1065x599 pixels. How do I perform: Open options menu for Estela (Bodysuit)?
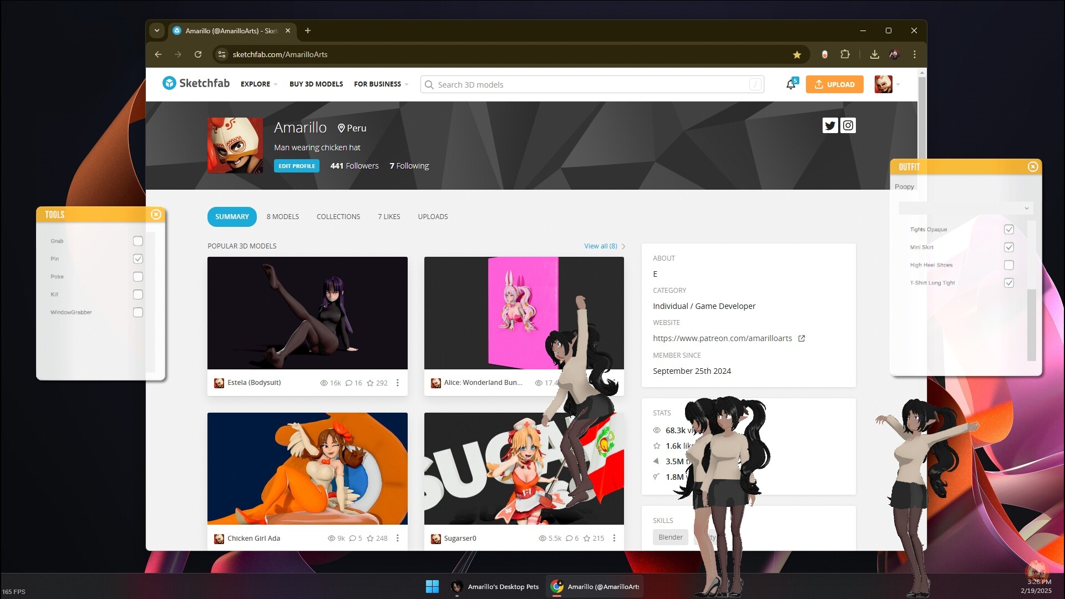click(x=398, y=383)
